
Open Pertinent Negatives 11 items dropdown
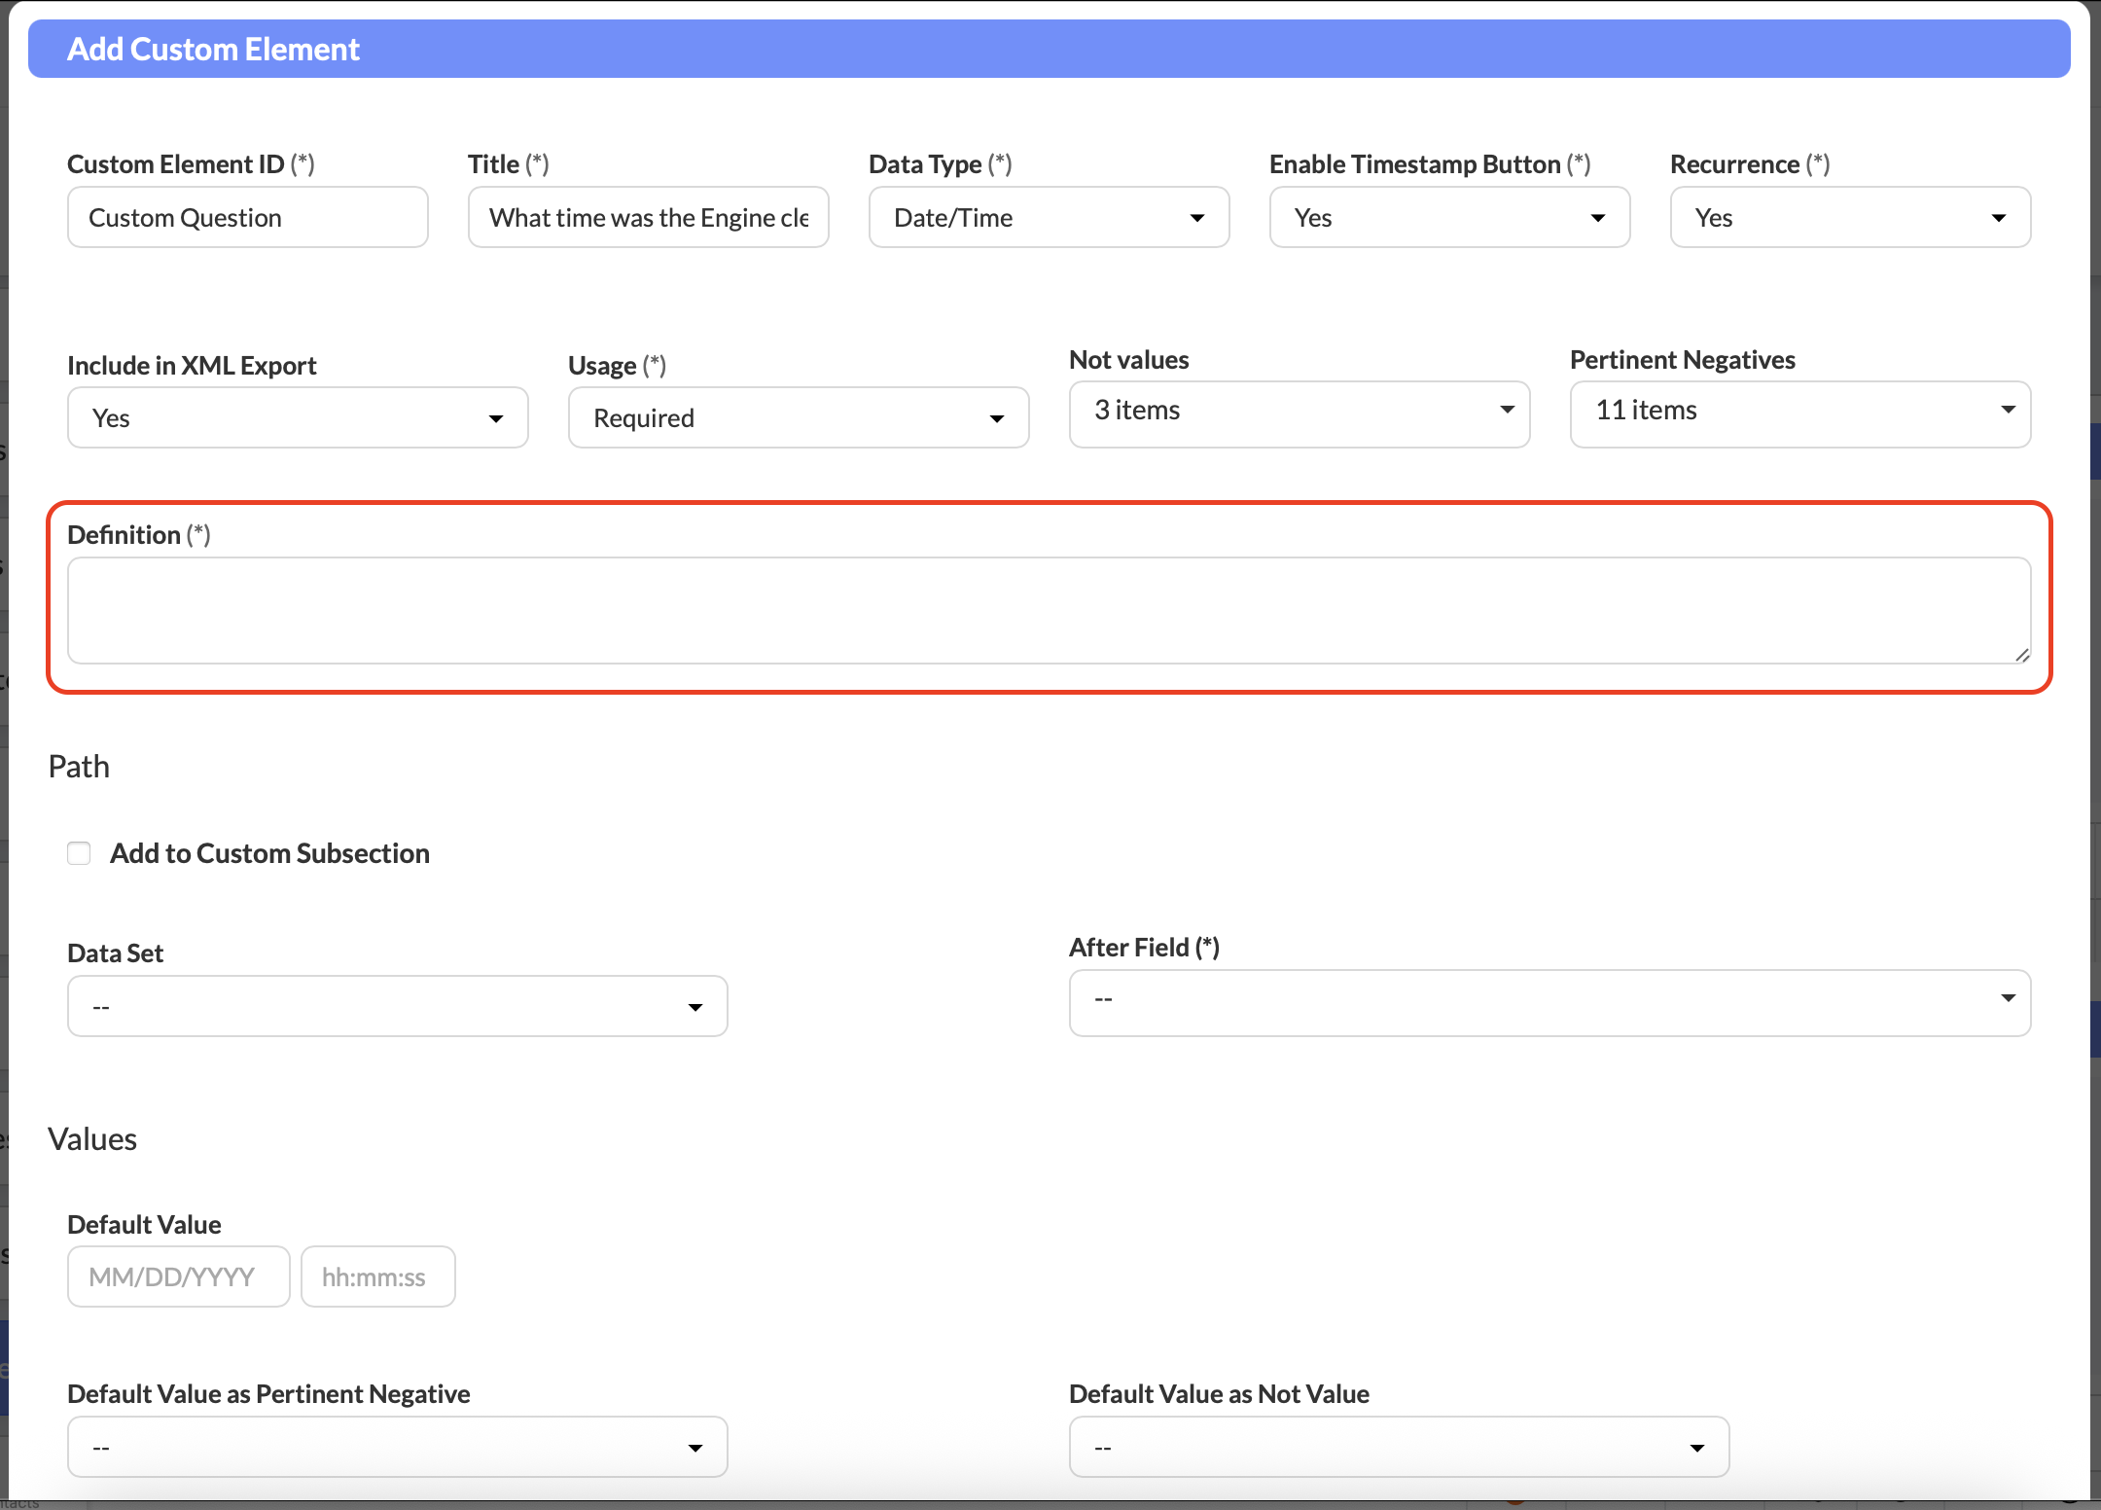(1799, 413)
